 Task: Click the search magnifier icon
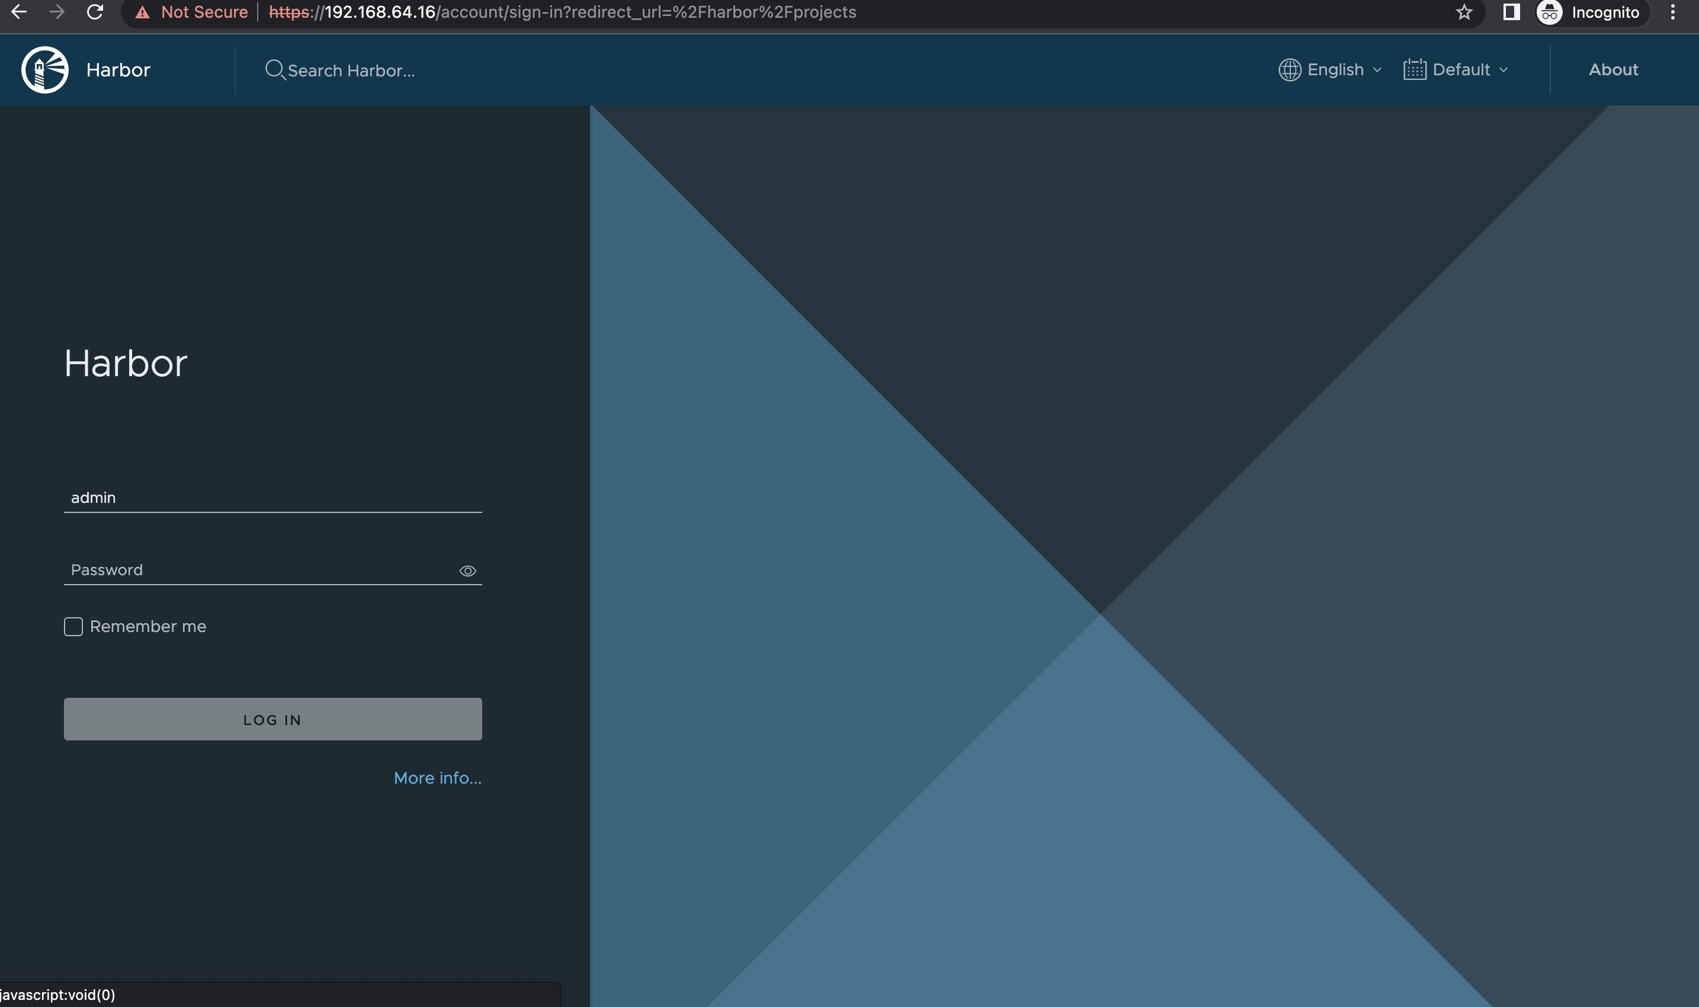point(273,68)
